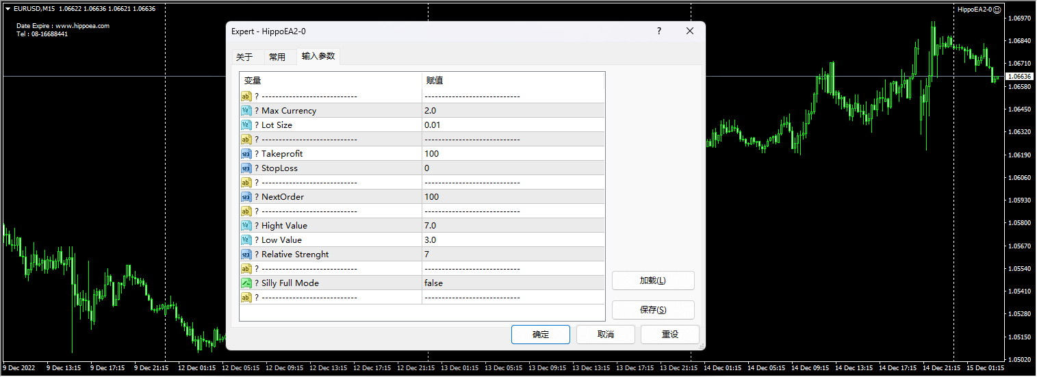This screenshot has width=1037, height=377.
Task: Click the Hight Value variable type icon
Action: [246, 226]
